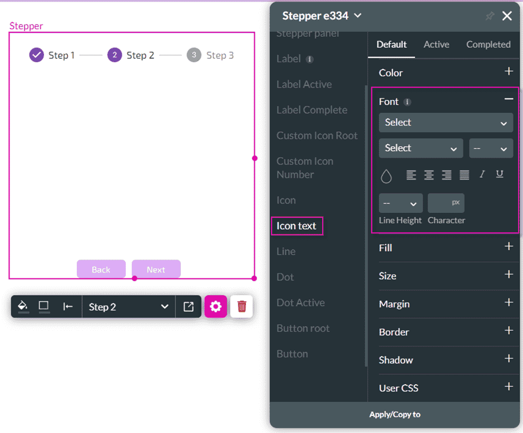Select Icon text in the styling sidebar
The height and width of the screenshot is (433, 523).
[x=297, y=226]
